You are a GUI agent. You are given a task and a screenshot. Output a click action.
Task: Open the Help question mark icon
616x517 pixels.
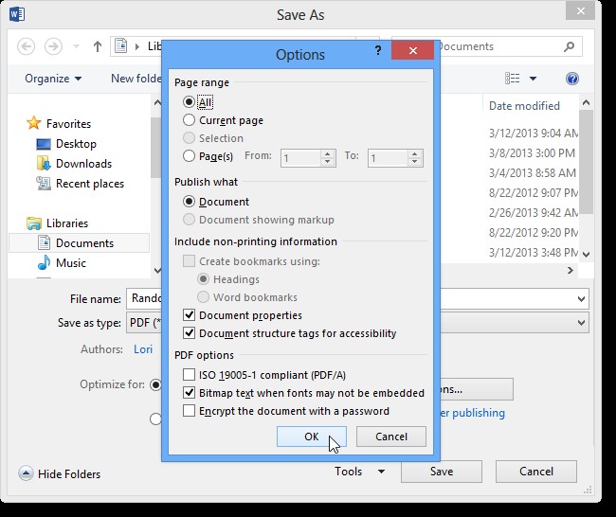click(x=572, y=79)
